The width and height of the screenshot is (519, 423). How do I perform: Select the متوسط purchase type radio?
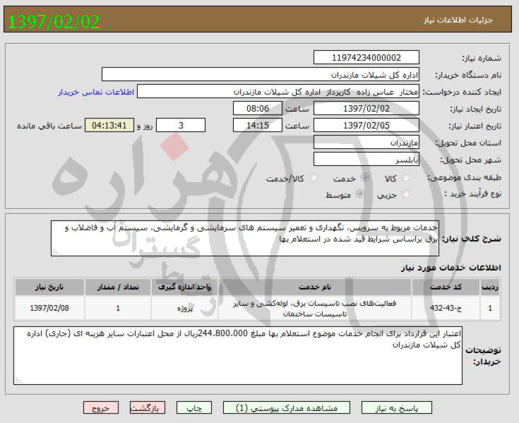360,194
